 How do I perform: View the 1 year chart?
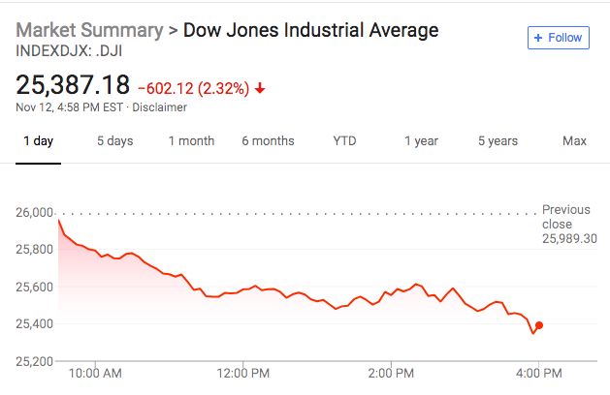click(x=421, y=141)
